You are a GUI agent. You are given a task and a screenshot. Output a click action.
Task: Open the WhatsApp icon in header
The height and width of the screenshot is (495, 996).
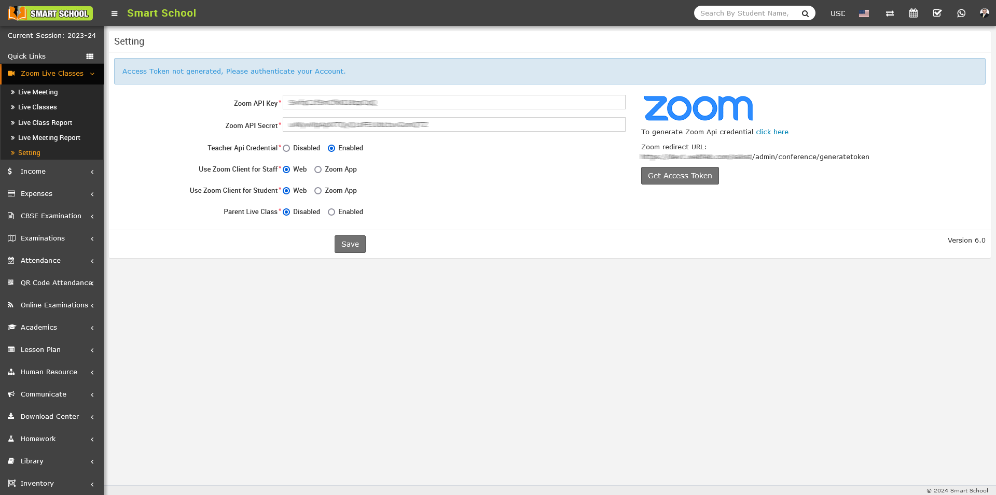point(961,13)
